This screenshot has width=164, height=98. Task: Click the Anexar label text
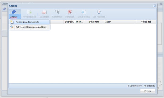[14, 17]
